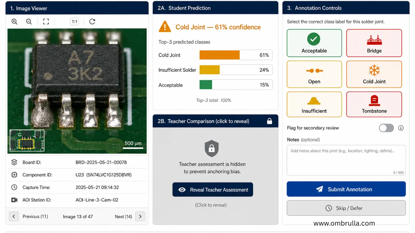Click the Top-3 total: 100% text

click(x=214, y=100)
